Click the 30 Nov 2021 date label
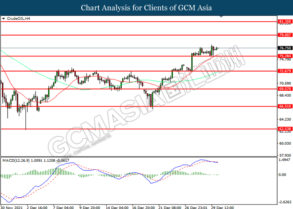This screenshot has height=209, width=293. coord(12,207)
